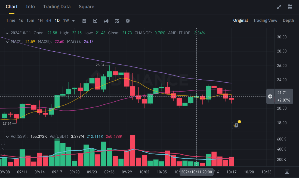Open the technical indicators icon
Viewport: 299px width, 178px height.
coord(117,21)
